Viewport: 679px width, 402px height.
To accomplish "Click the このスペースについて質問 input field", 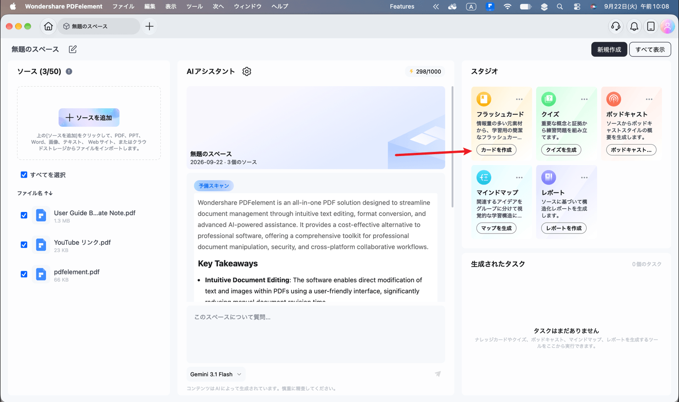I will (x=316, y=334).
